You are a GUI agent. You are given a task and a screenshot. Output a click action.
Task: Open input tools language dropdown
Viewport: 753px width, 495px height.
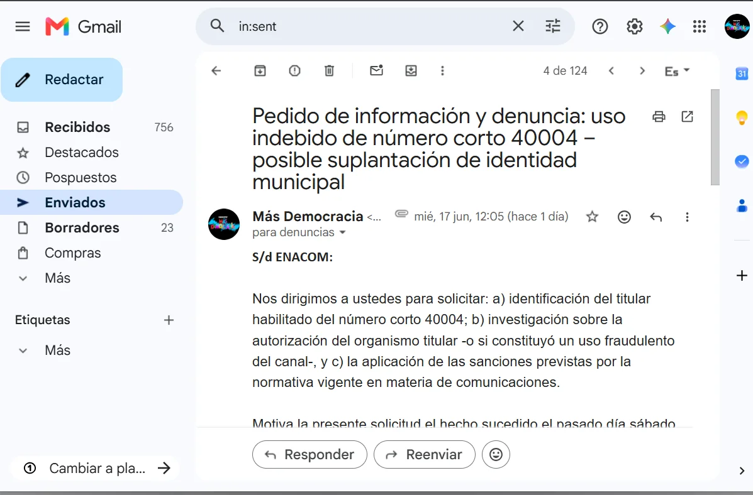point(677,71)
